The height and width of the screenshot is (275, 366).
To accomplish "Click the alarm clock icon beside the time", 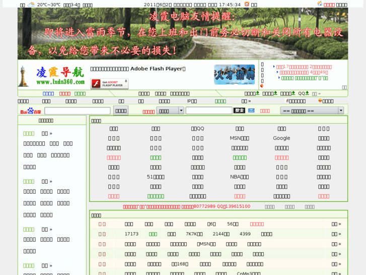I will pos(247,4).
